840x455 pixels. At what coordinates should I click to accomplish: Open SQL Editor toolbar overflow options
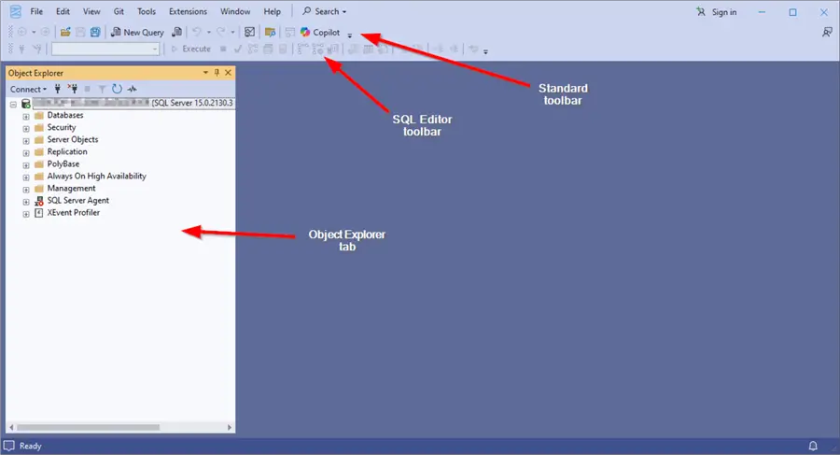486,52
